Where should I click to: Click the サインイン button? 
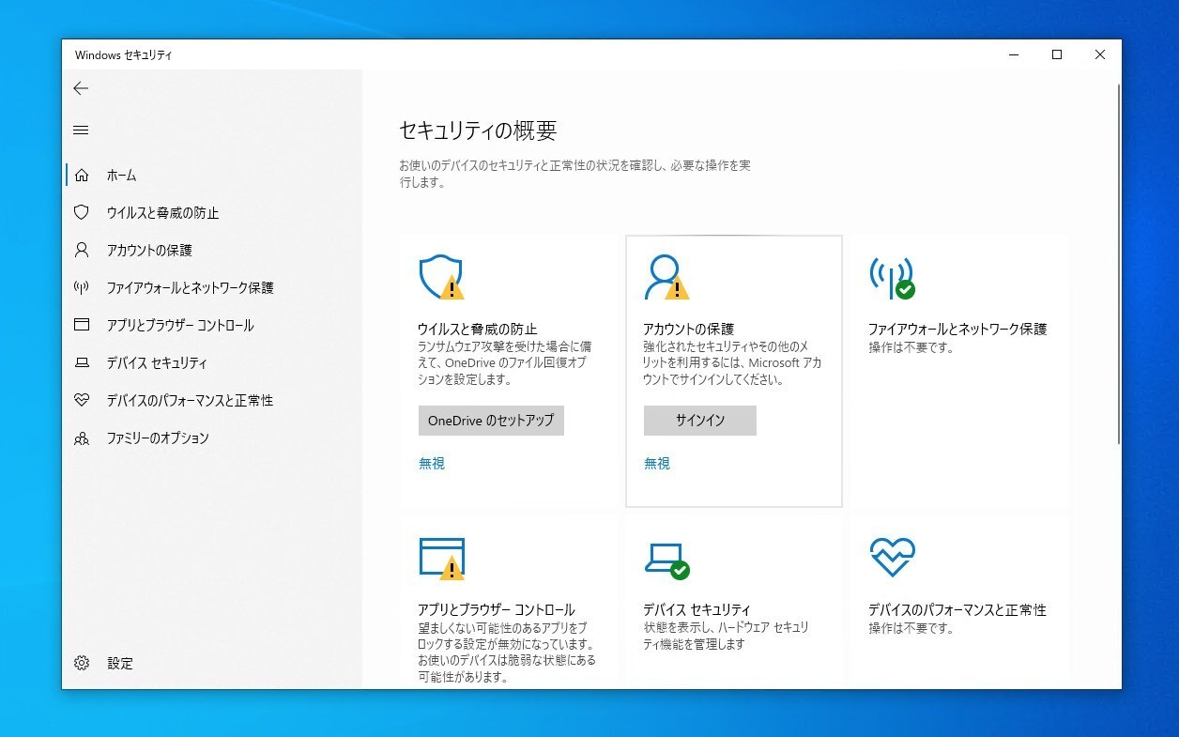[700, 421]
